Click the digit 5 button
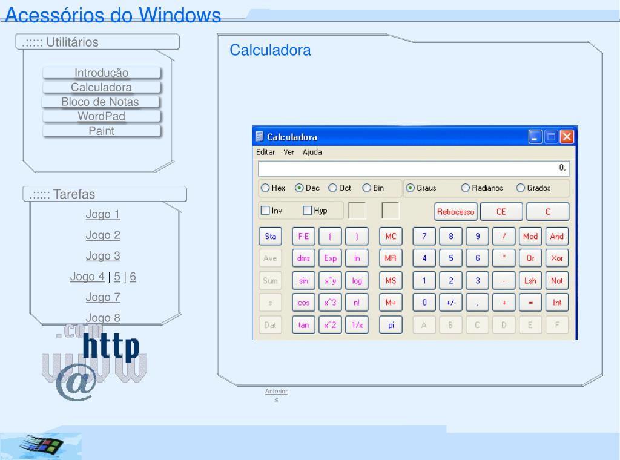This screenshot has width=620, height=460. [450, 258]
